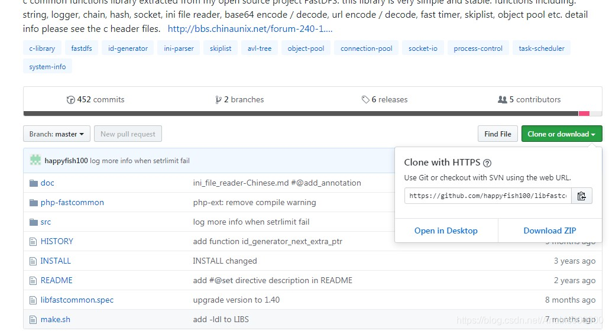Click happyfish100 avatar image
Viewport: 609px width, 331px height.
pyautogui.click(x=35, y=160)
